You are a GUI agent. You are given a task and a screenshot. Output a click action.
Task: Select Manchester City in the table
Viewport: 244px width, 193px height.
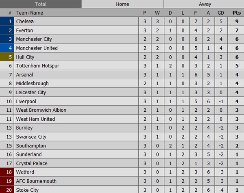34,39
